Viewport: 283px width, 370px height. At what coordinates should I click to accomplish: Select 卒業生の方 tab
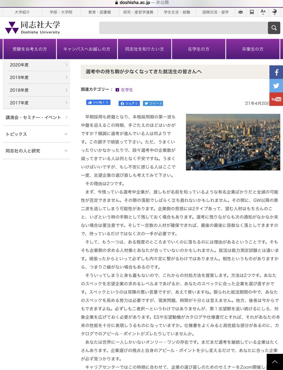pyautogui.click(x=253, y=49)
